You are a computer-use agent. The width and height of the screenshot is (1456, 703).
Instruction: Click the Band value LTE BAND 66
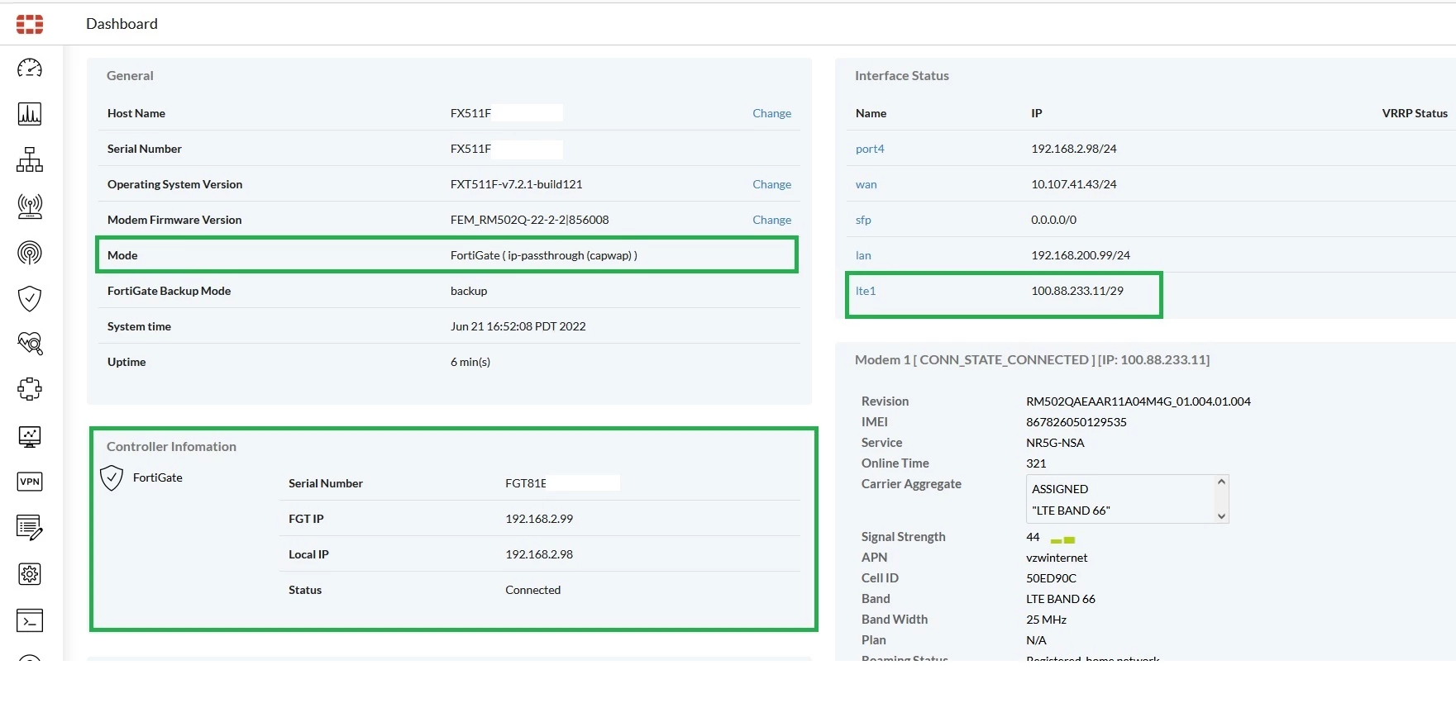point(1060,599)
